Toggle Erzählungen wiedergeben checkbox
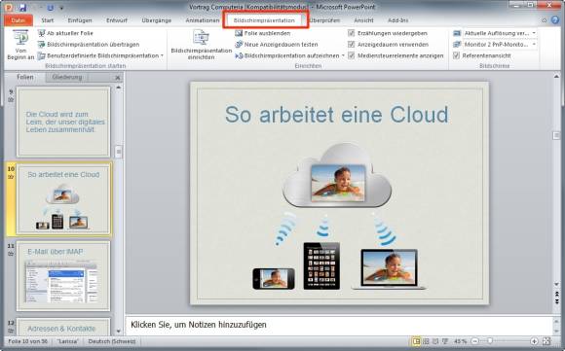 (x=352, y=33)
